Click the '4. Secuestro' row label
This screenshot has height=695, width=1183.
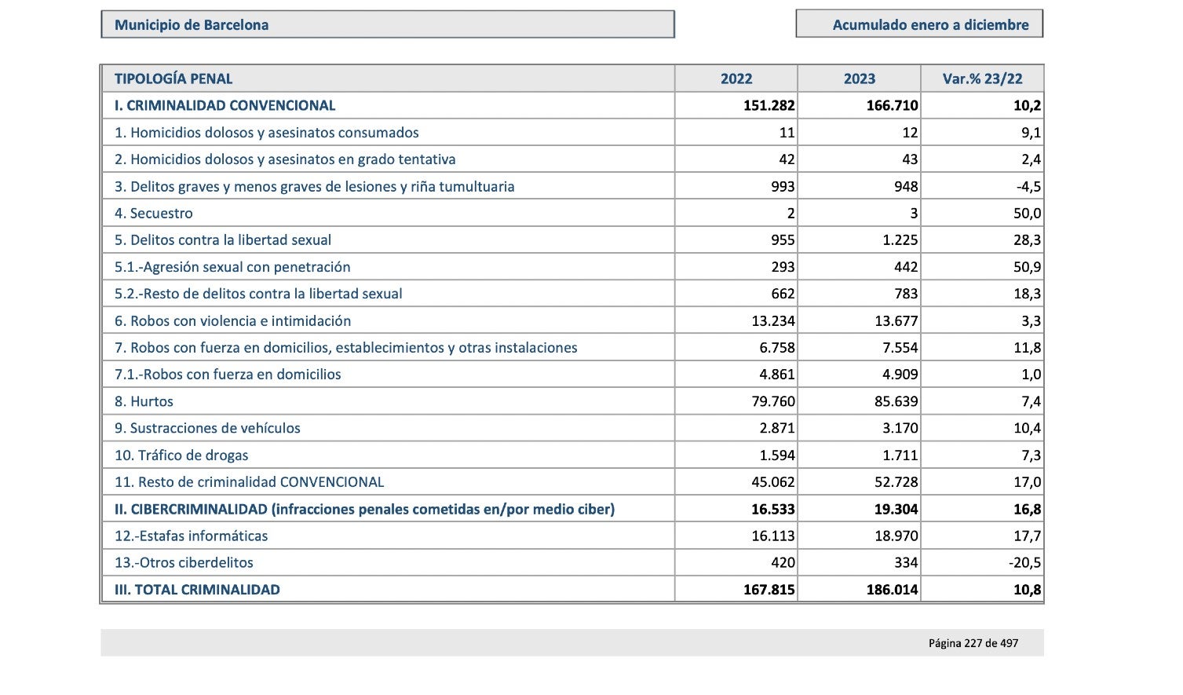click(x=154, y=213)
